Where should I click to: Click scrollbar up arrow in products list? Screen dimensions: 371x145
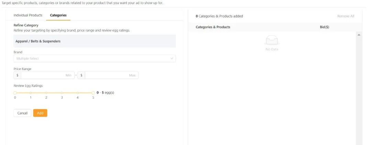click(359, 35)
